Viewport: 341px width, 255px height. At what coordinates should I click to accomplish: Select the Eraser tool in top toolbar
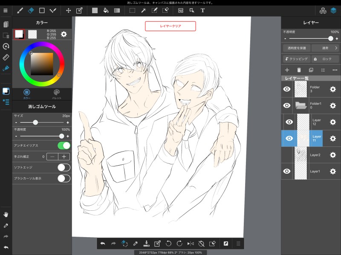pos(31,10)
